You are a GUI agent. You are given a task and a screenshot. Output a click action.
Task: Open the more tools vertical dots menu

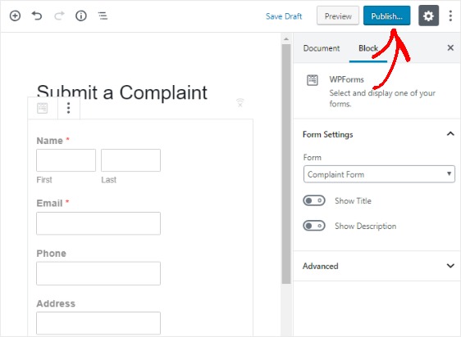(x=450, y=16)
